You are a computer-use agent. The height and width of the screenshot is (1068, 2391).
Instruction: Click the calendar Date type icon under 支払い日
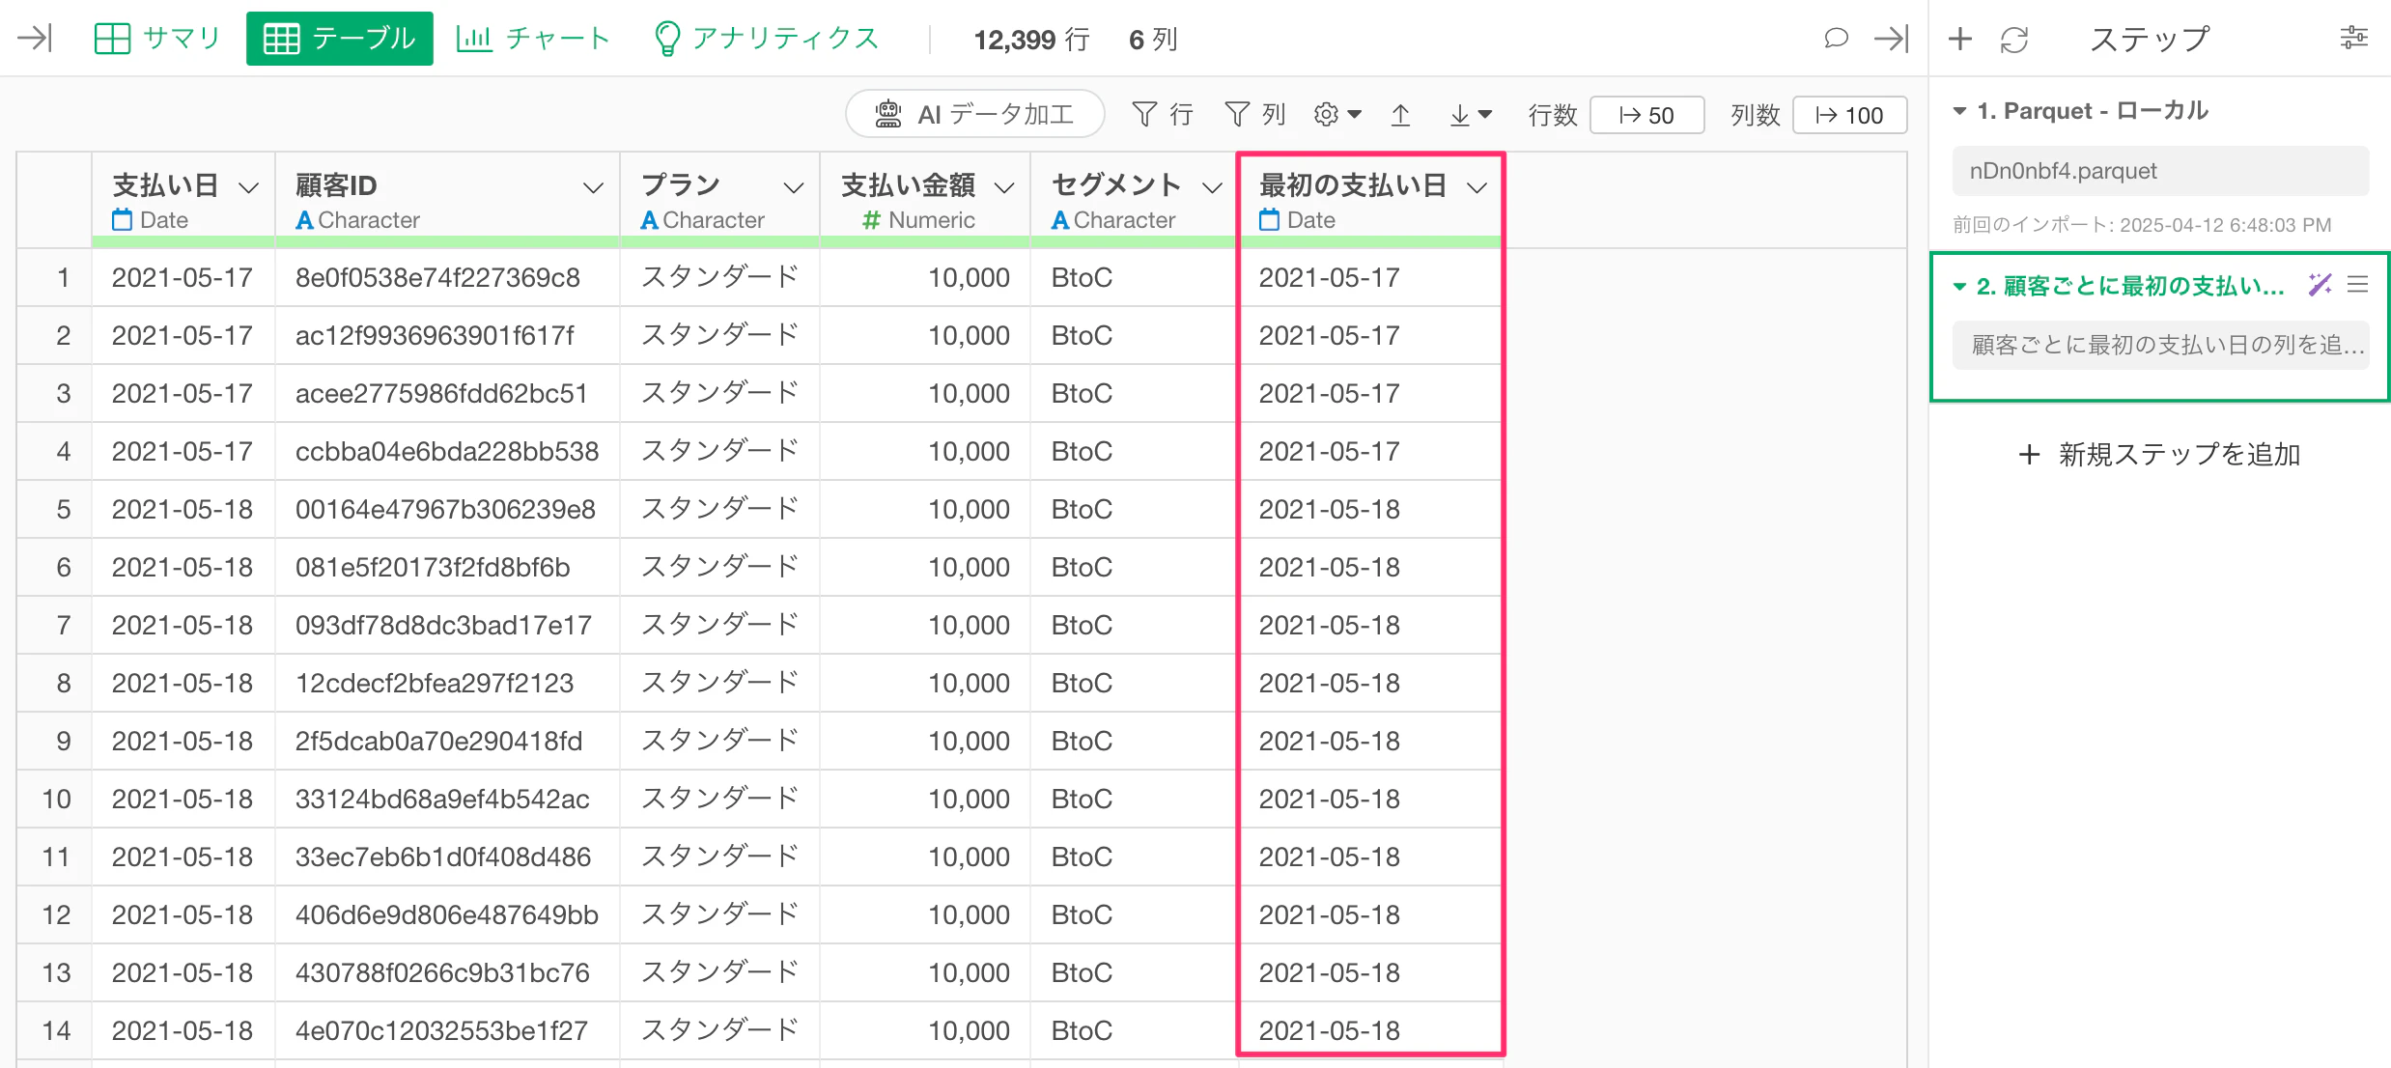pos(122,220)
